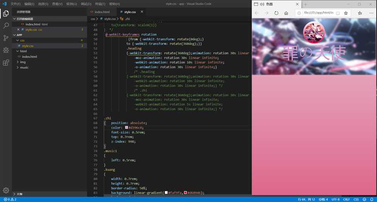Click the browser refresh icon
377x202 pixels.
pyautogui.click(x=276, y=13)
